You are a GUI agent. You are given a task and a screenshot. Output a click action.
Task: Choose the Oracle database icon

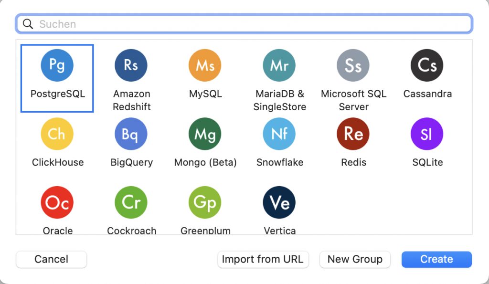[x=57, y=203]
